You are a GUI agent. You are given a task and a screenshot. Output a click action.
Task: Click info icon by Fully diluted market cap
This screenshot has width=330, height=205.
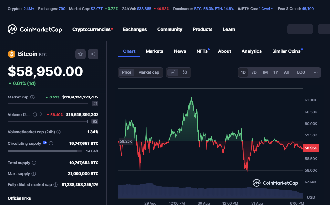click(55, 185)
